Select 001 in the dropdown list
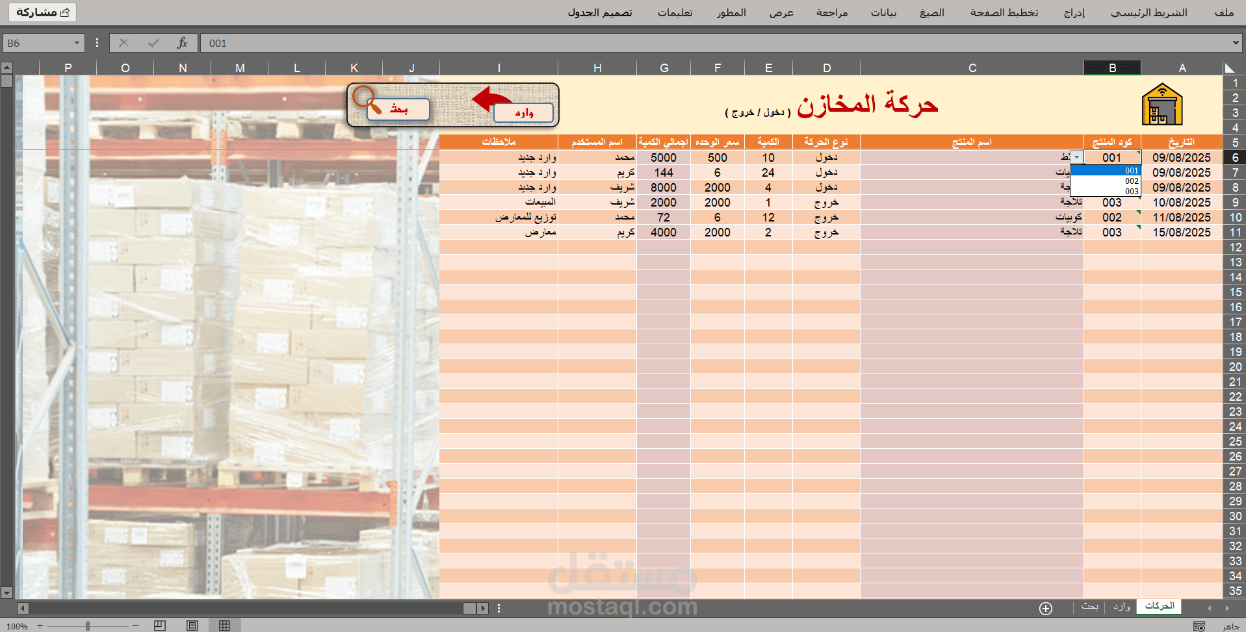1246x632 pixels. [x=1105, y=170]
